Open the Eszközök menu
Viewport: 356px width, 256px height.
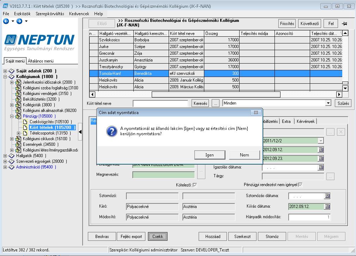[x=22, y=14]
